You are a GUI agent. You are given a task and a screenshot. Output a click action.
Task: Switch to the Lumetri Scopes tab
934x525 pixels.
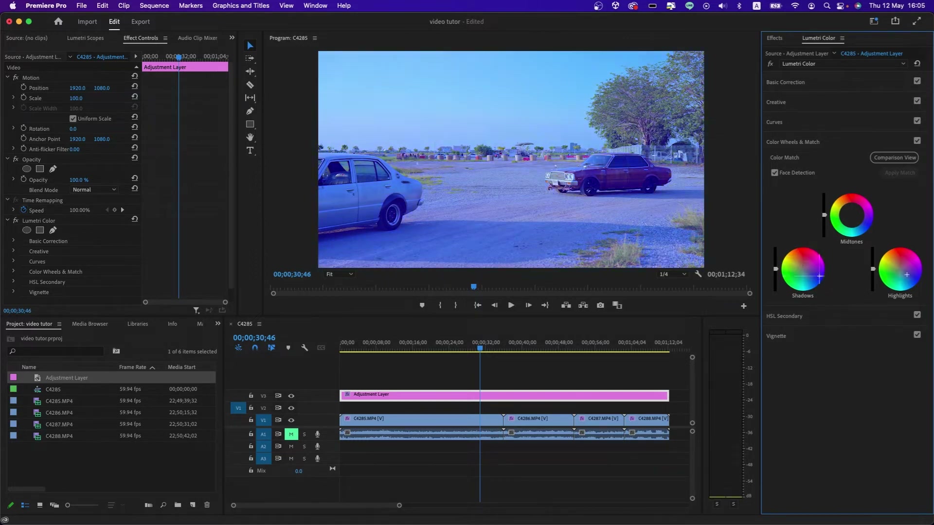[x=85, y=38]
